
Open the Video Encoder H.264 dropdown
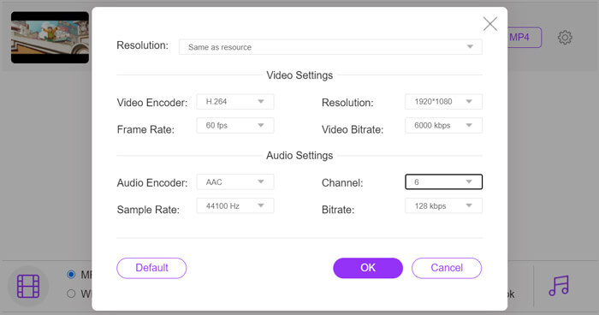[235, 102]
